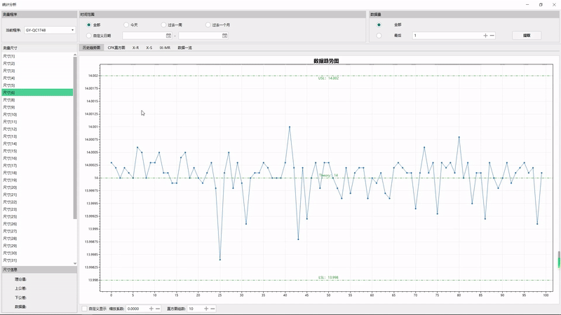Decrease the scaling factor with minus icon
561x315 pixels.
pyautogui.click(x=158, y=309)
